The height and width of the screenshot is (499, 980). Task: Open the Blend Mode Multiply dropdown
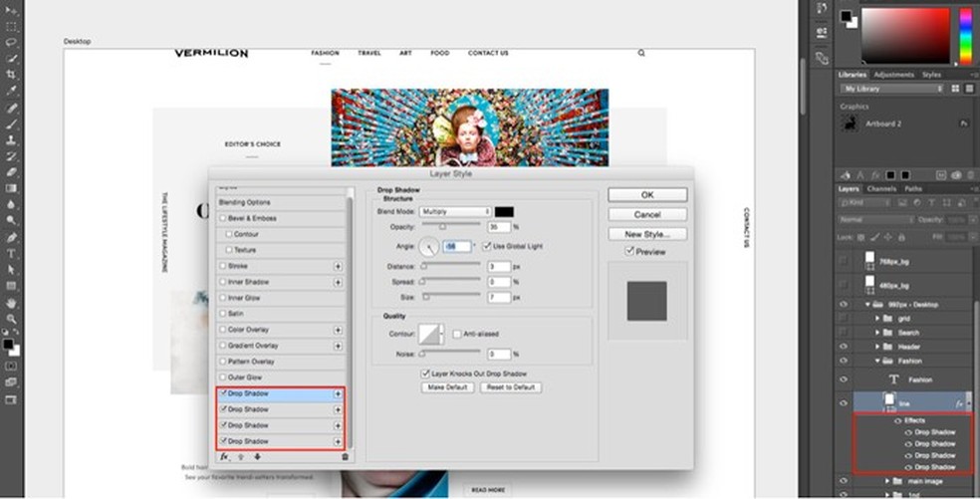click(x=455, y=212)
